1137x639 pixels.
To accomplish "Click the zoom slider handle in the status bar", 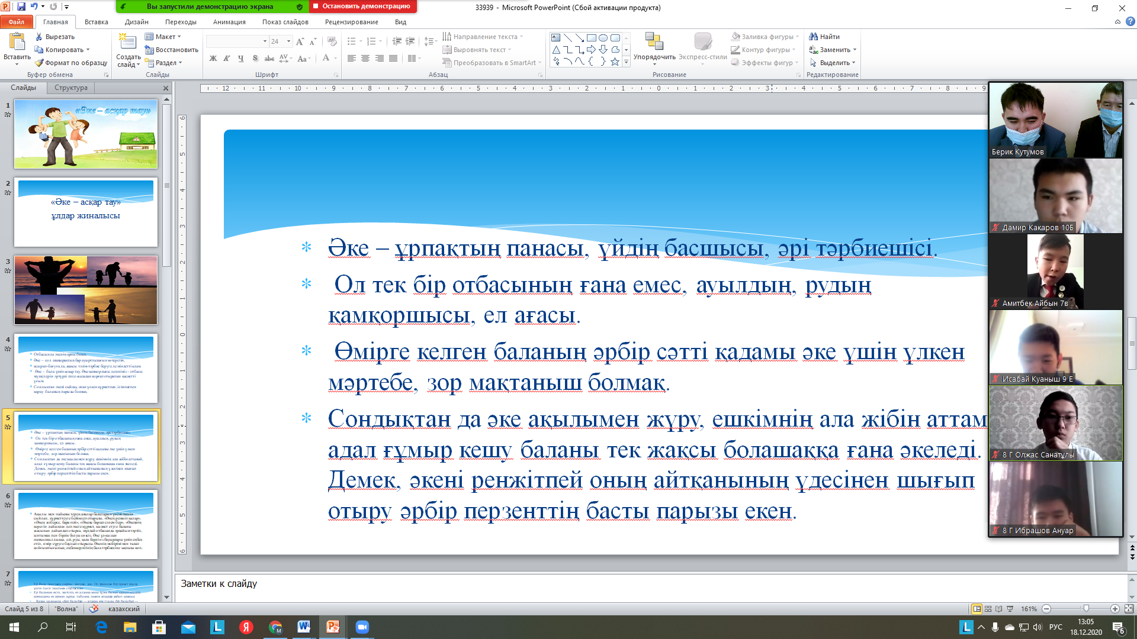I will tap(1086, 609).
